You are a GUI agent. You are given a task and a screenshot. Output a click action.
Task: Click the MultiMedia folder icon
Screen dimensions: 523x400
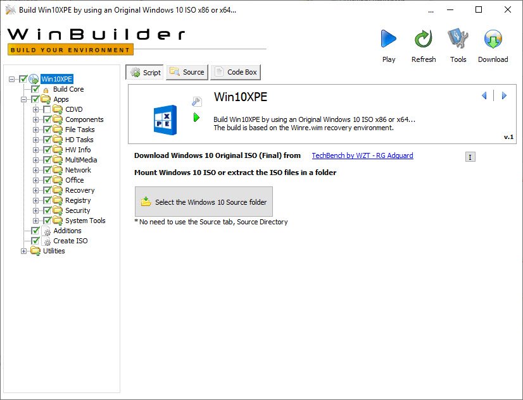click(58, 160)
